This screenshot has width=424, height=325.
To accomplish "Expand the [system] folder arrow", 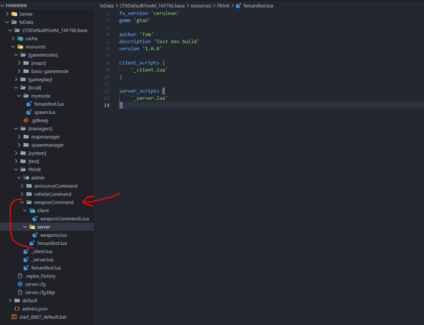I will [16, 153].
